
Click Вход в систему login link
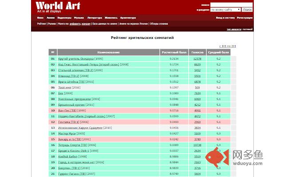click(225, 18)
